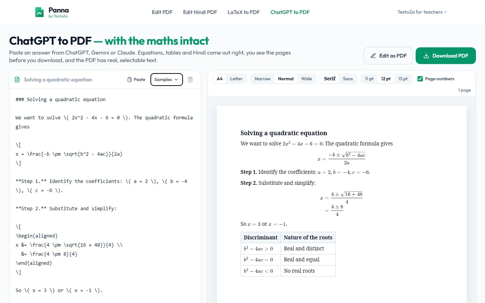The height and width of the screenshot is (303, 485).
Task: Click the Panna by TestoZa brand name
Action: pos(59,12)
